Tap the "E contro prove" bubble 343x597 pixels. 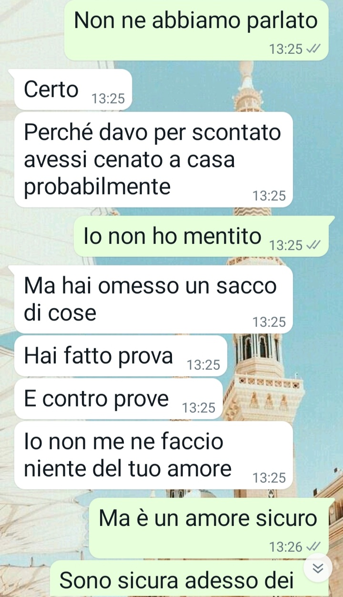(x=118, y=399)
